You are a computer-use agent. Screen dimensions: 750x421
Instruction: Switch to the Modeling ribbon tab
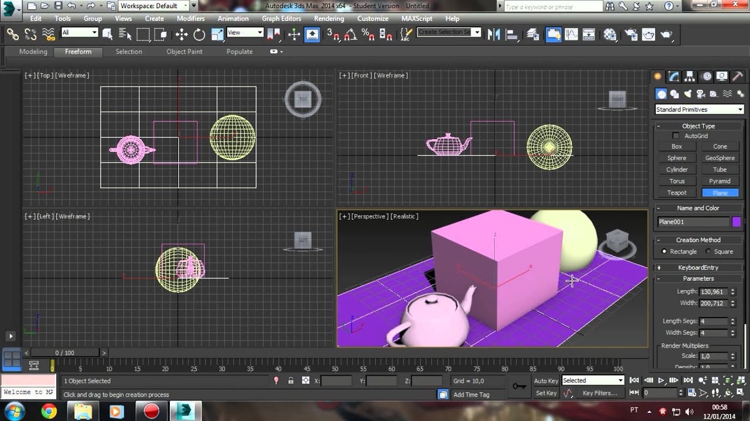[x=33, y=51]
